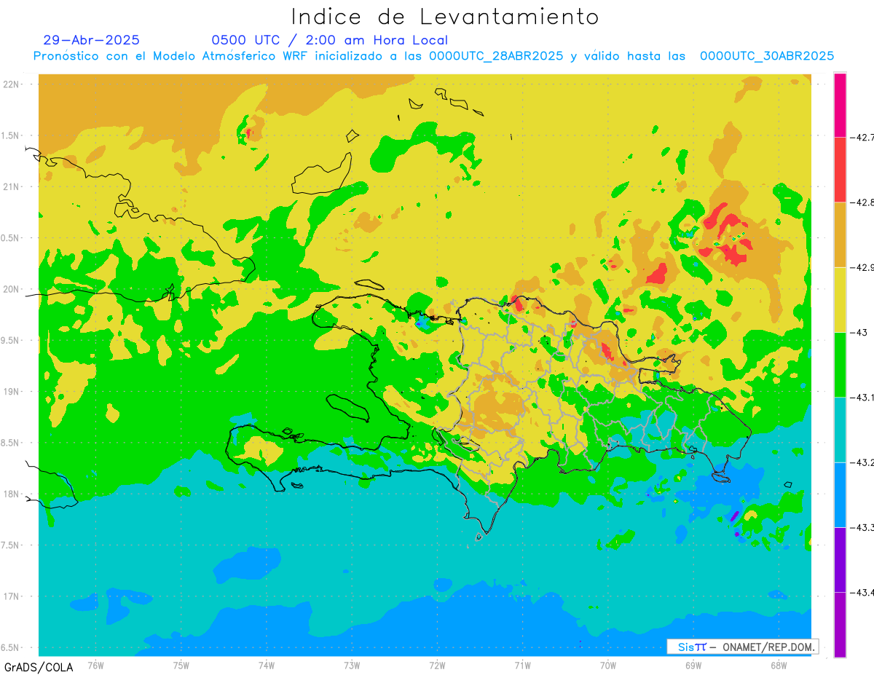
Task: Click the '21N' latitude label
Action: click(12, 186)
